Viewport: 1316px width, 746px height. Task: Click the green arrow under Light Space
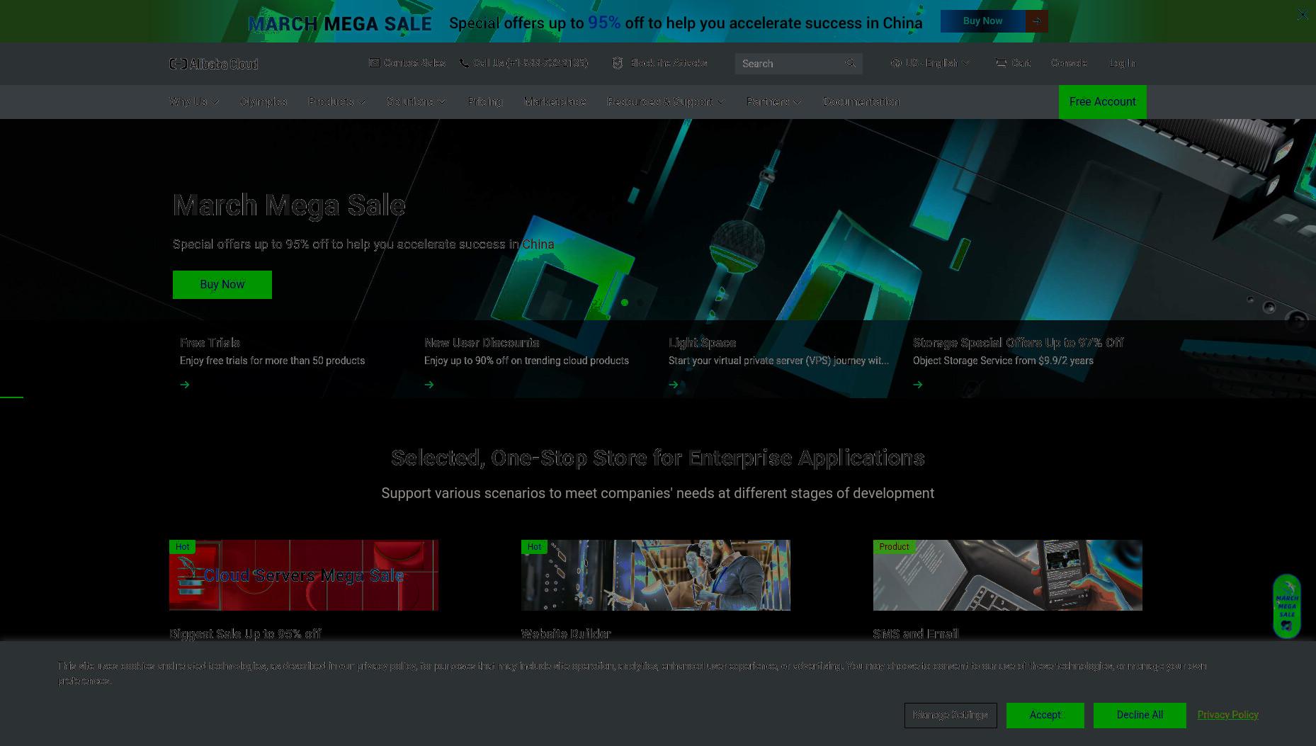[674, 385]
